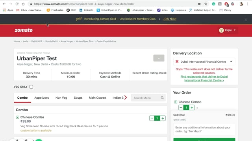Remove the invalid delivery location red X
The width and height of the screenshot is (252, 141).
(x=177, y=61)
